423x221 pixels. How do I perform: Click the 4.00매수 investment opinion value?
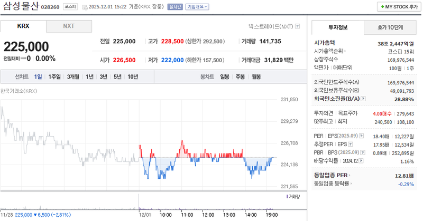[382, 114]
